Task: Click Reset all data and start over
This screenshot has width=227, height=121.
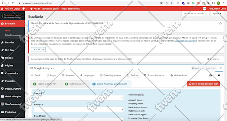Action: (x=203, y=84)
